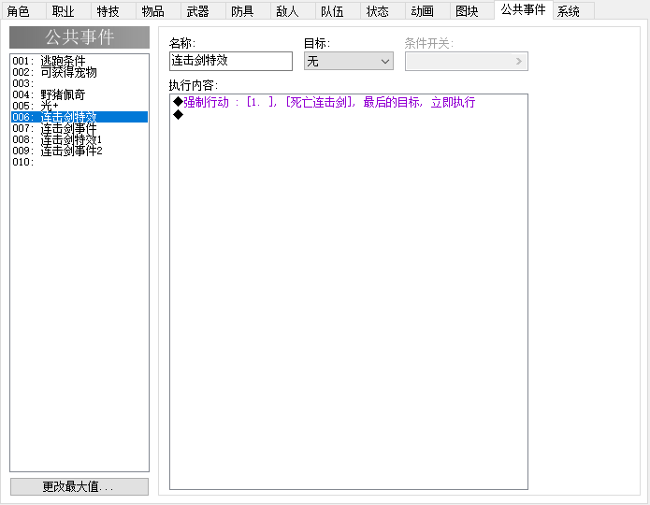Open the 动画 tab
Image resolution: width=650 pixels, height=505 pixels.
tap(427, 11)
